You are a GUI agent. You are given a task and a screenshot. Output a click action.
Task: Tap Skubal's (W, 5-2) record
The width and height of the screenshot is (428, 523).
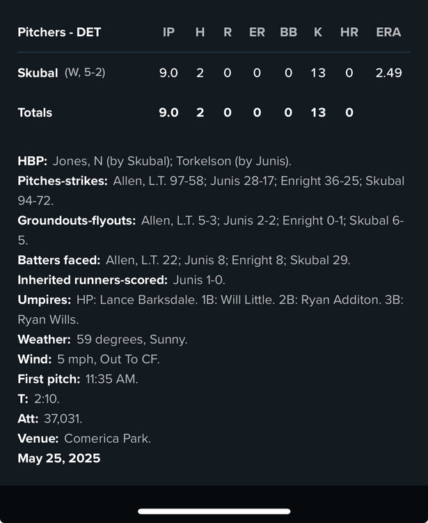click(x=85, y=73)
